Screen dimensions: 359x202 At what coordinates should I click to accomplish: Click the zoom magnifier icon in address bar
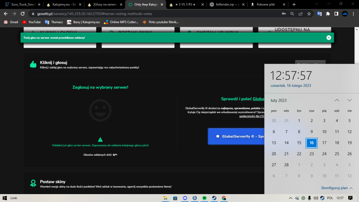pos(292,14)
